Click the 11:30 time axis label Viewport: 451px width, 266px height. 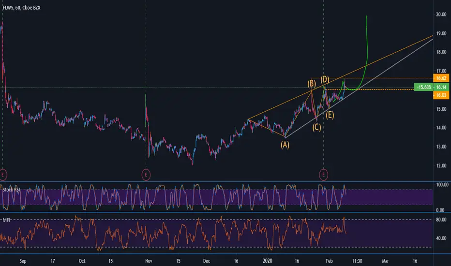[357, 261]
